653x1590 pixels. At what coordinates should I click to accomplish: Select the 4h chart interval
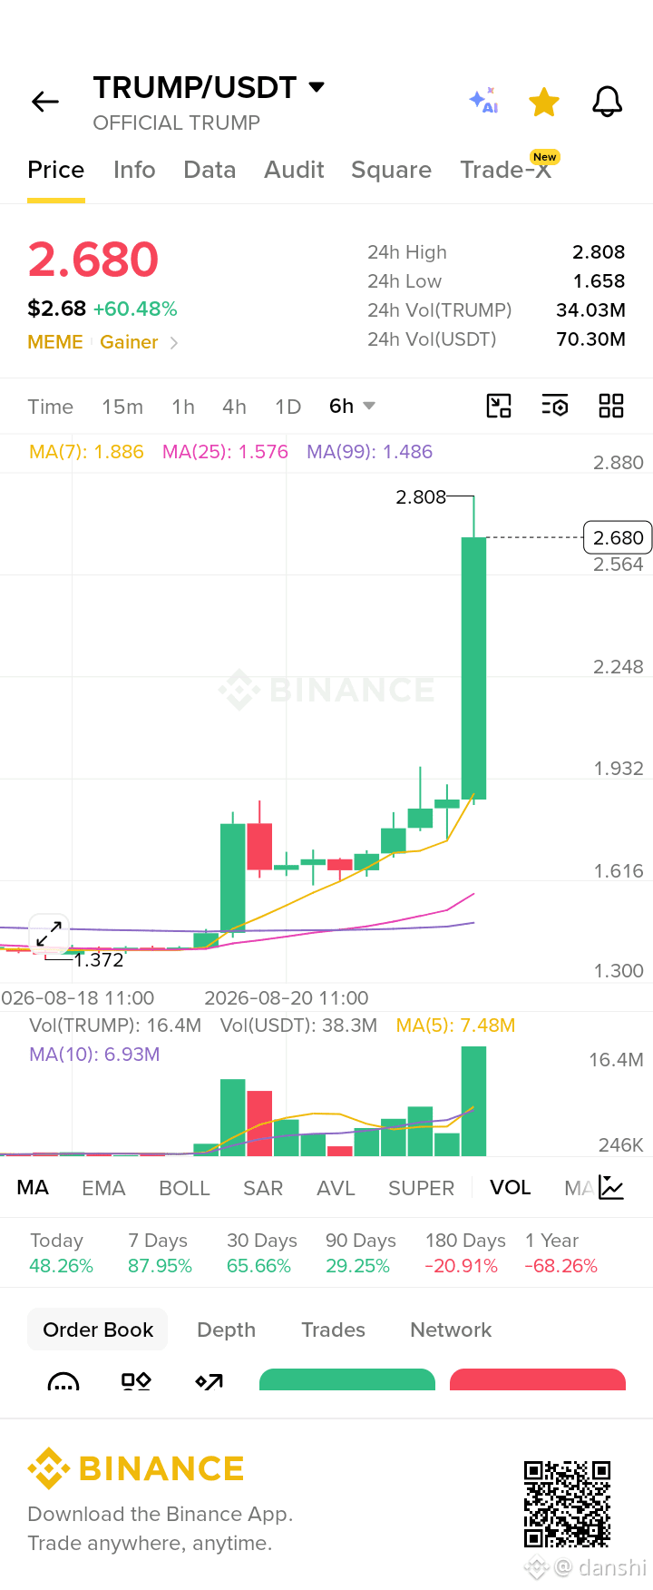[235, 407]
